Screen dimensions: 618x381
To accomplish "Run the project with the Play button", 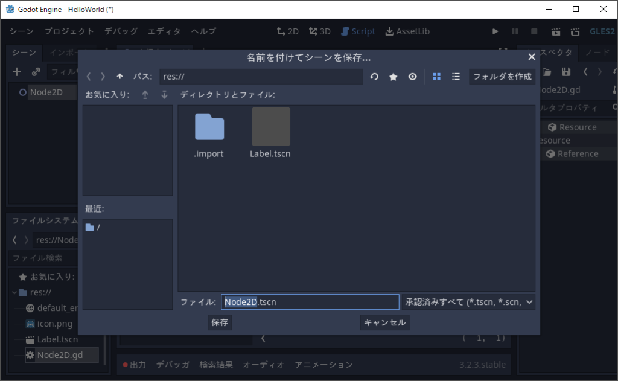I will pyautogui.click(x=495, y=31).
